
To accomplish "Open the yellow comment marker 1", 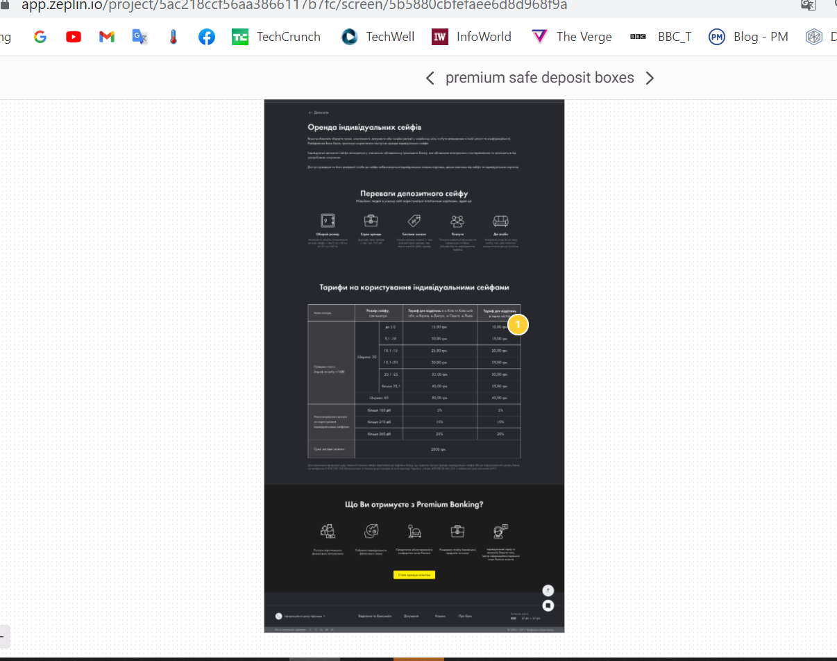I will pyautogui.click(x=518, y=324).
